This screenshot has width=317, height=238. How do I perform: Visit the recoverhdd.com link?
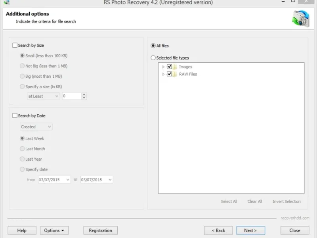pos(294,218)
